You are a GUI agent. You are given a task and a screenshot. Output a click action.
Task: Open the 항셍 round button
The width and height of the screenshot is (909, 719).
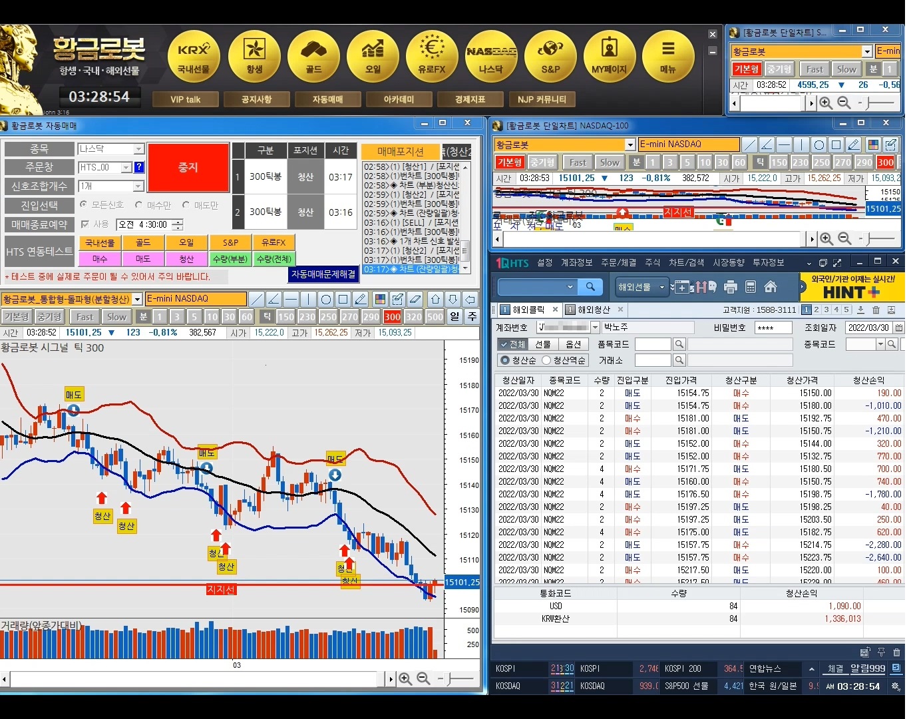tap(254, 57)
